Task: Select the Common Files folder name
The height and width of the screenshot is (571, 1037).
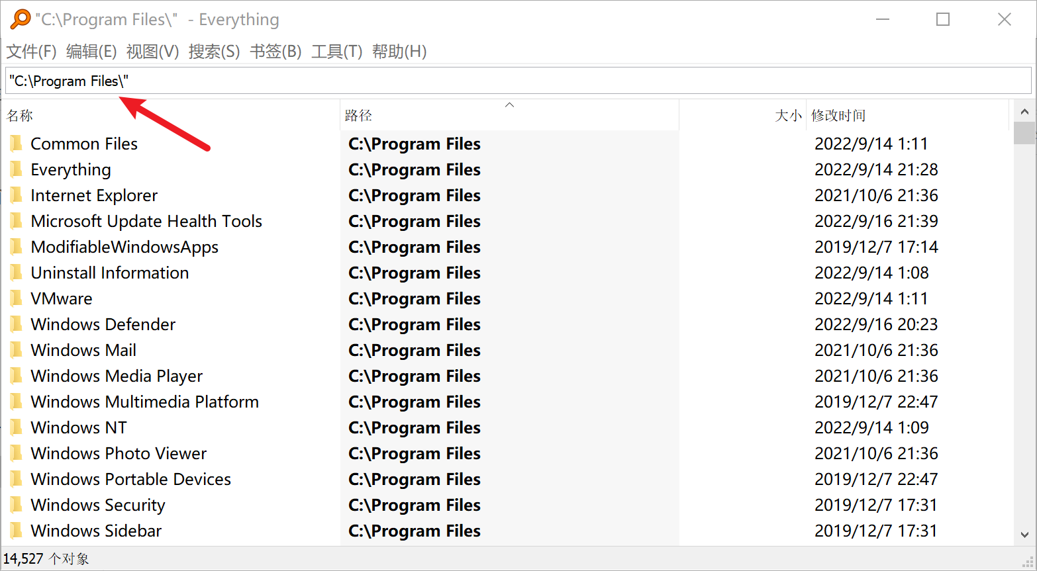Action: 84,144
